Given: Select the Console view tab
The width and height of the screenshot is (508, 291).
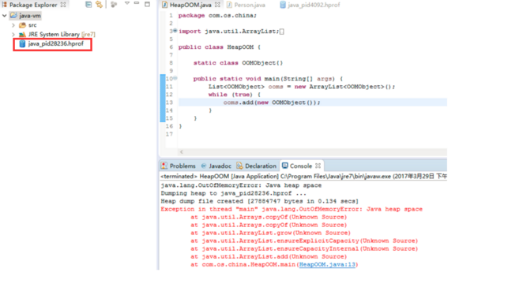Looking at the screenshot, I should click(x=301, y=166).
